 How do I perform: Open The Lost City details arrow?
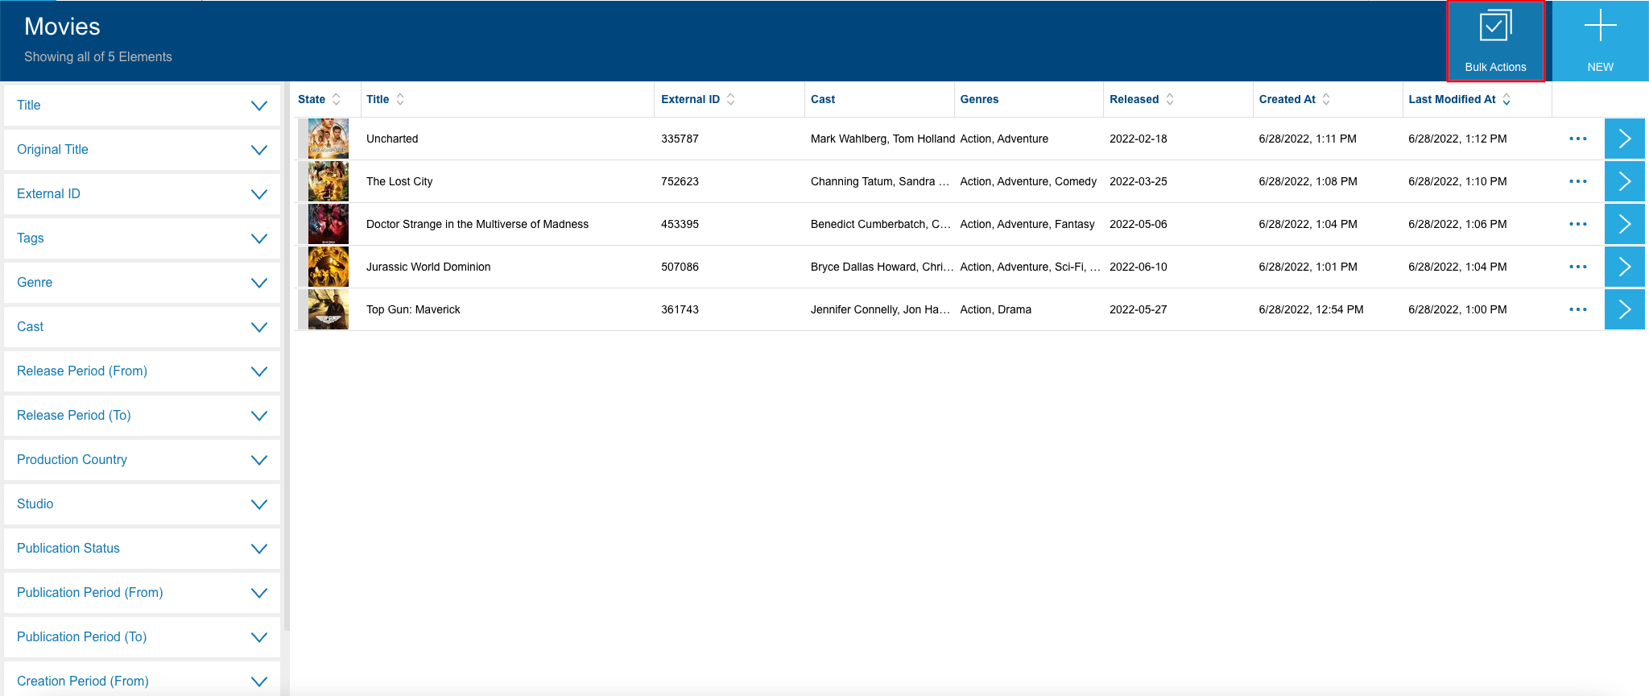[x=1624, y=181]
